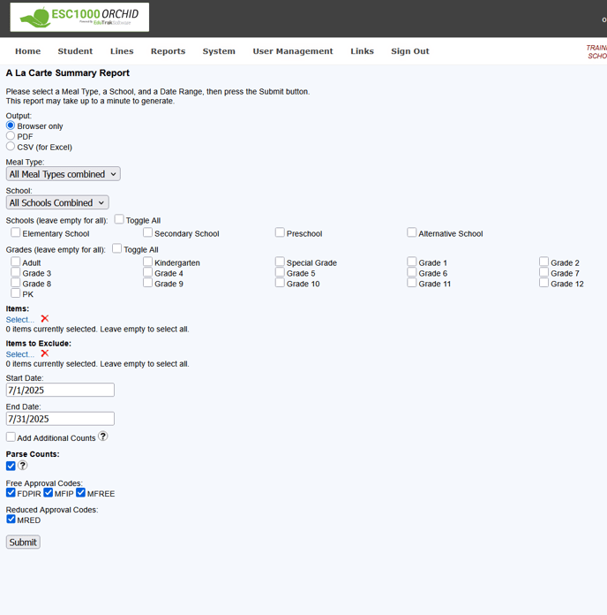The image size is (607, 615).
Task: Click the ESC1000 Orchid logo
Action: point(79,17)
